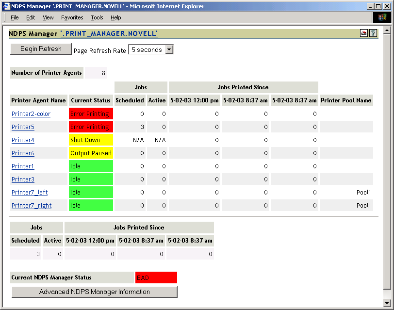Open the Printer3 agent page
394x310 pixels.
click(x=22, y=179)
